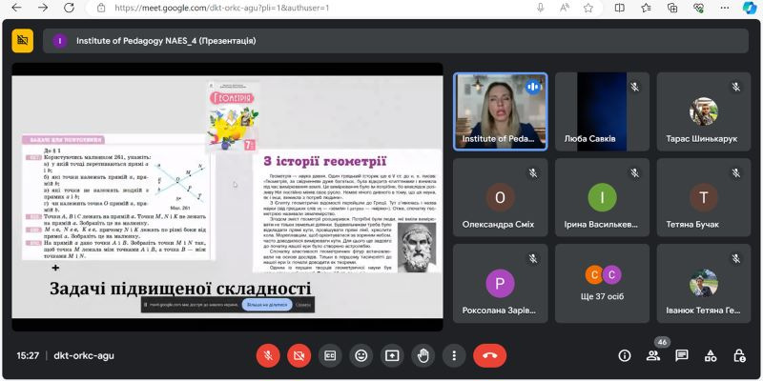Go back with browser back arrow
Screen dimensions: 763x381
16,8
